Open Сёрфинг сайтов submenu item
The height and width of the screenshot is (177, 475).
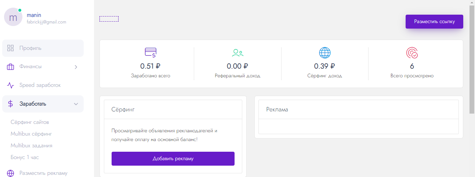pos(30,122)
